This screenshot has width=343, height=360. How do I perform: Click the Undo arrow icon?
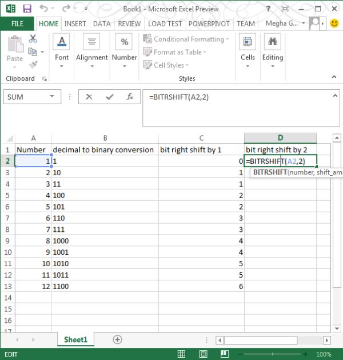click(43, 8)
